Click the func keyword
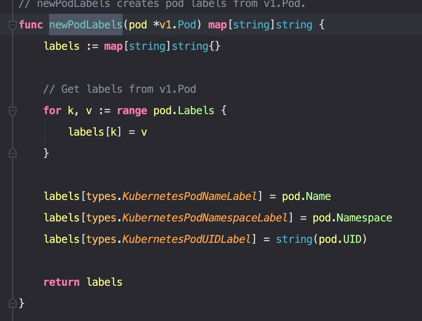The width and height of the screenshot is (422, 321). (x=31, y=25)
